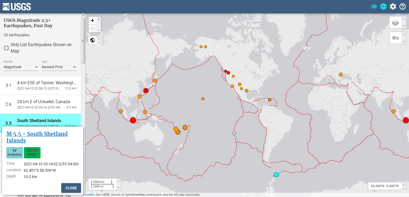Toggle the map globe icon in header
This screenshot has height=197, width=409.
pos(383,7)
